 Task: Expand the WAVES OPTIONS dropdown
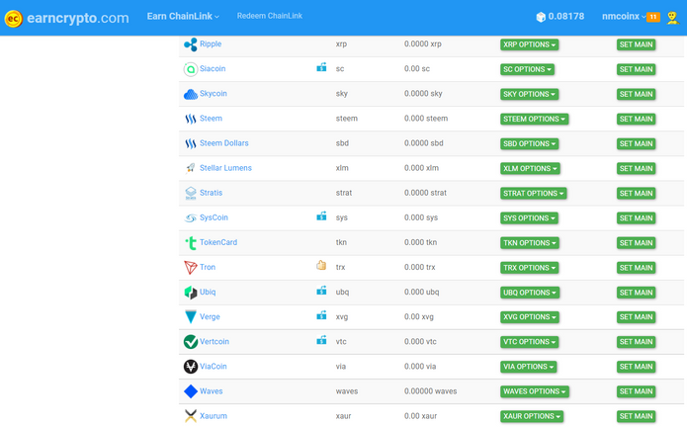[535, 391]
